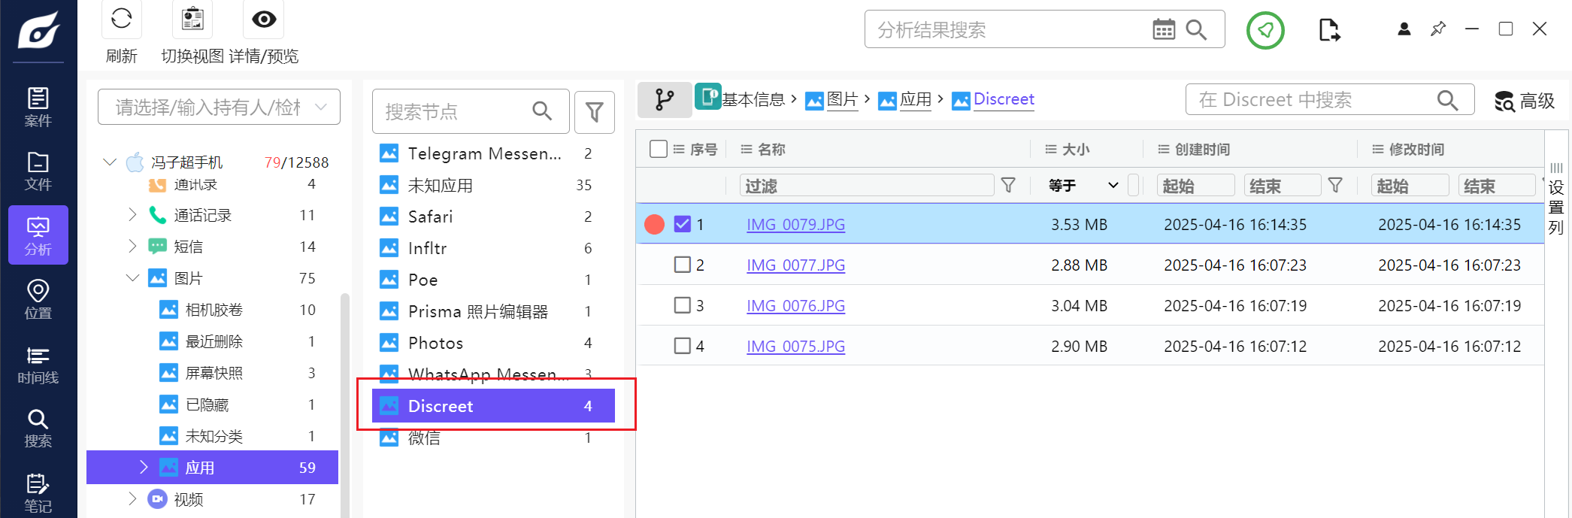Image resolution: width=1572 pixels, height=518 pixels.
Task: Click the refresh (刷新) icon
Action: click(121, 20)
